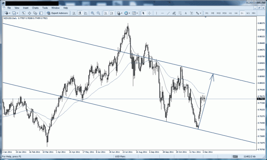Screen dimensions: 267x160
Task: Select the D1 daily timeframe
Action: click(x=242, y=13)
